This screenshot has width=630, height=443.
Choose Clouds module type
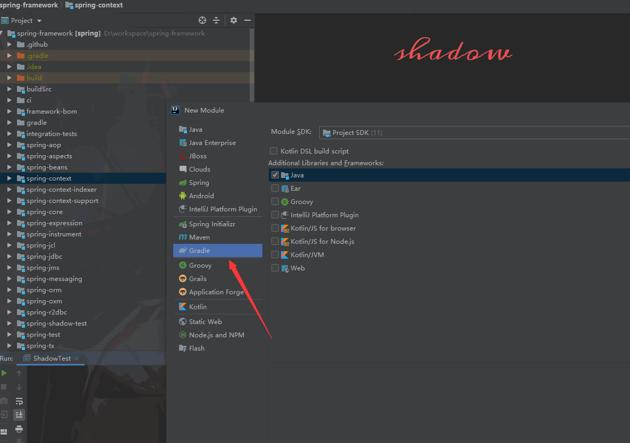pyautogui.click(x=218, y=169)
